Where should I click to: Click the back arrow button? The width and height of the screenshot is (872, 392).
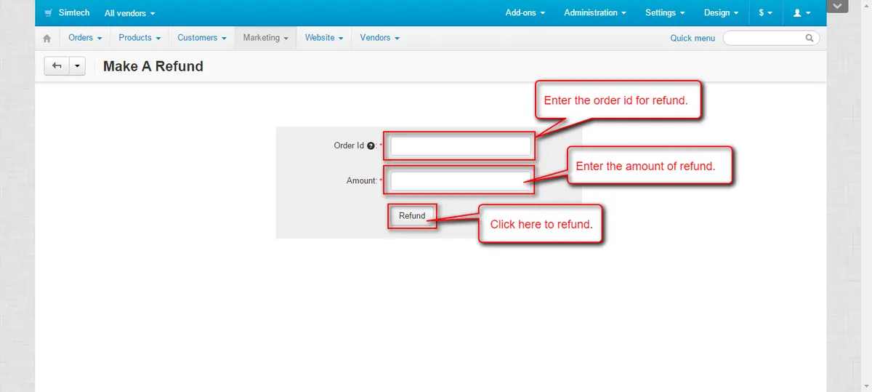[x=57, y=66]
